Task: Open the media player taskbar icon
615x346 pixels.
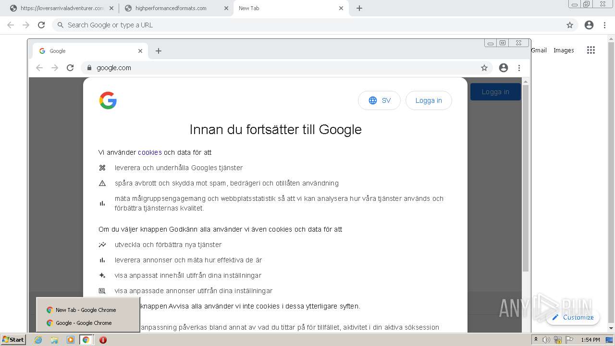Action: [71, 340]
